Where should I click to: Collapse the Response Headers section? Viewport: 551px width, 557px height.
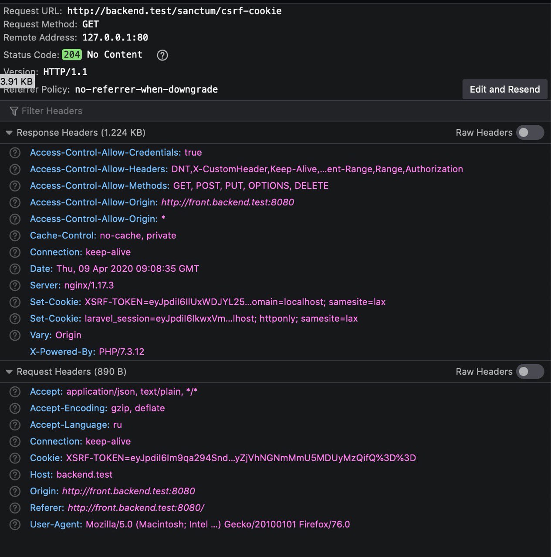coord(9,133)
